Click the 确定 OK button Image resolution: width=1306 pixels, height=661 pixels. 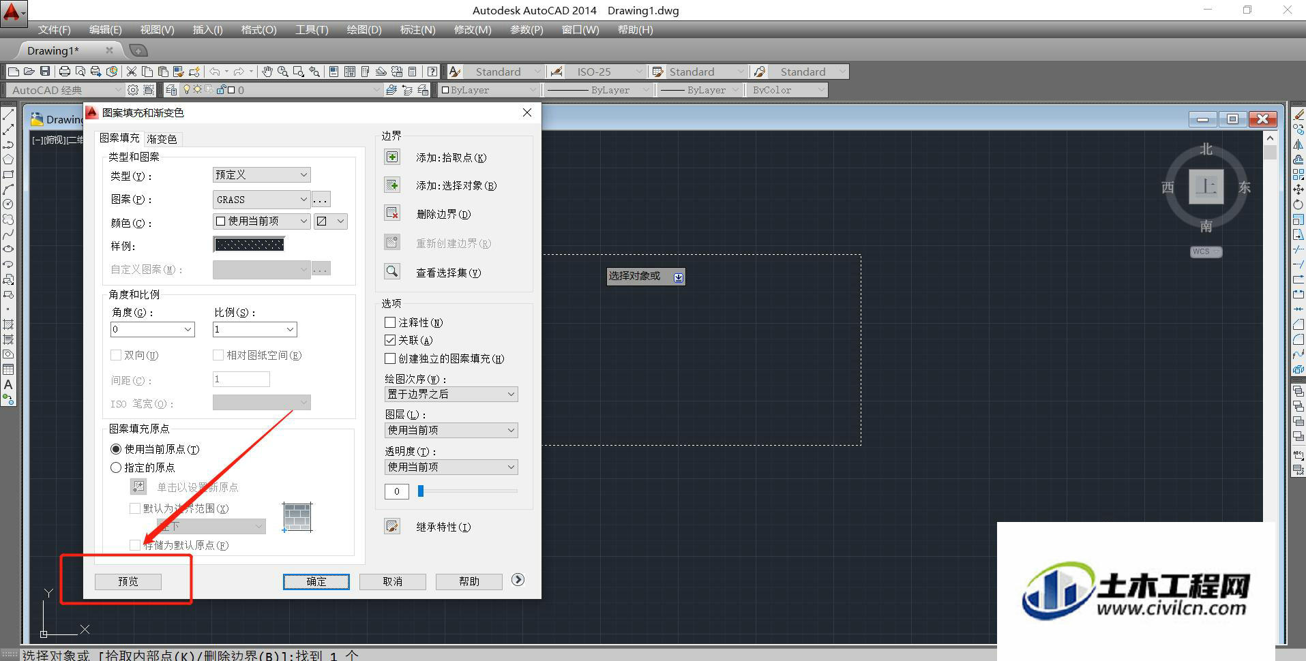[316, 581]
